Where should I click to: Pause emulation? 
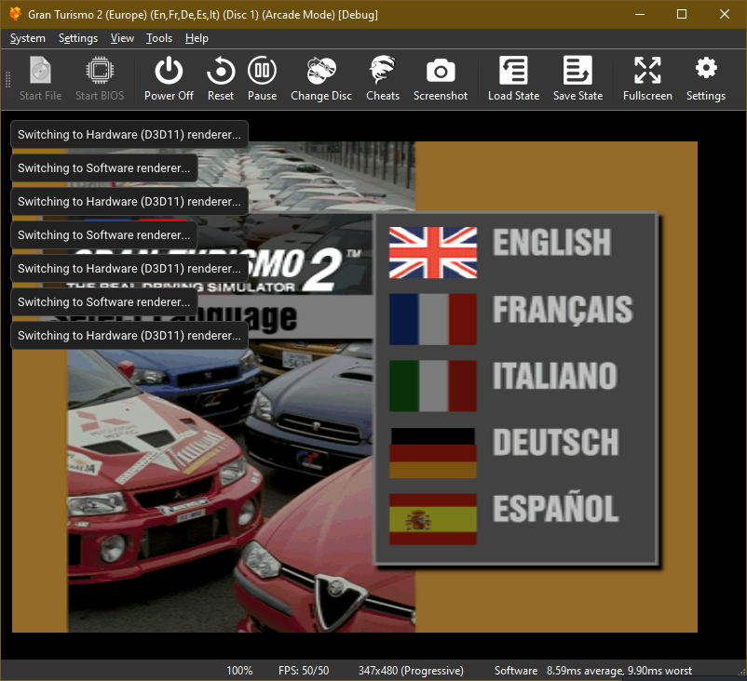(x=262, y=78)
